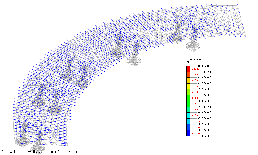Pick the yellow legend color band
The width and height of the screenshot is (258, 155).
coord(188,86)
